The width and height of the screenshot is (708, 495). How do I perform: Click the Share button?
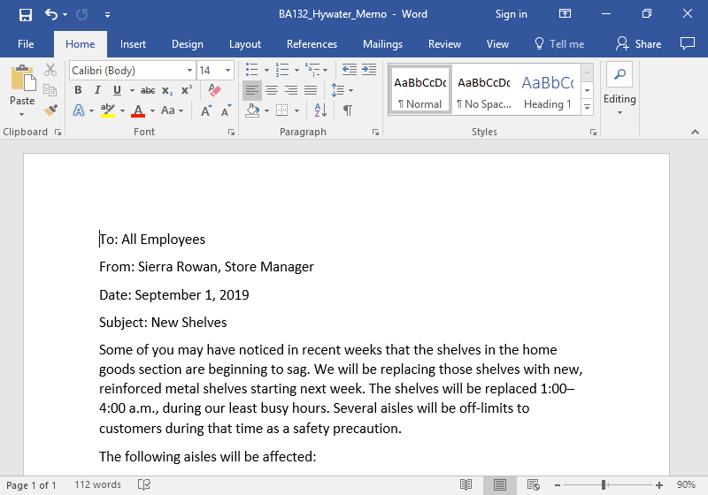pos(639,44)
